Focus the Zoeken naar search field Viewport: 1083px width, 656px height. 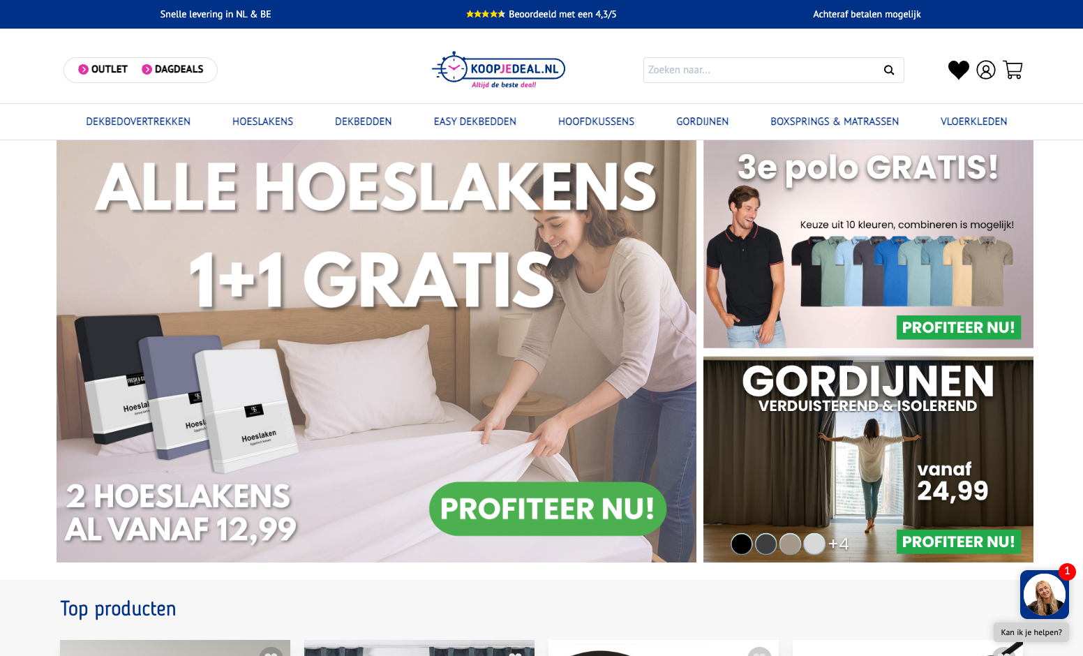pos(762,70)
